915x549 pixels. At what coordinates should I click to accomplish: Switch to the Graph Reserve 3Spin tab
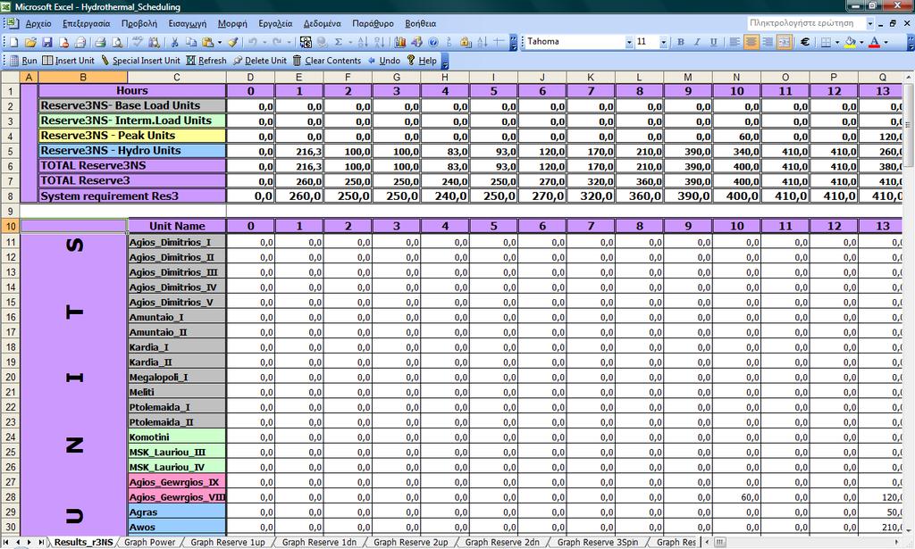click(598, 542)
